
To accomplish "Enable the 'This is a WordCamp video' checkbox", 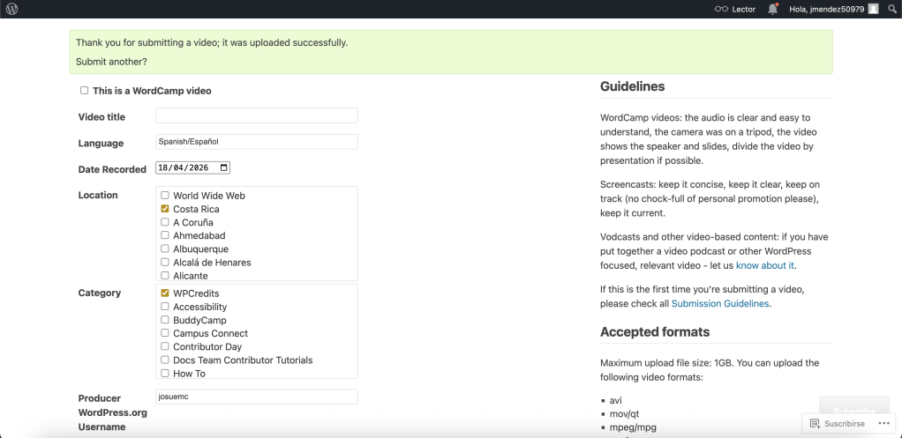I will pos(85,90).
